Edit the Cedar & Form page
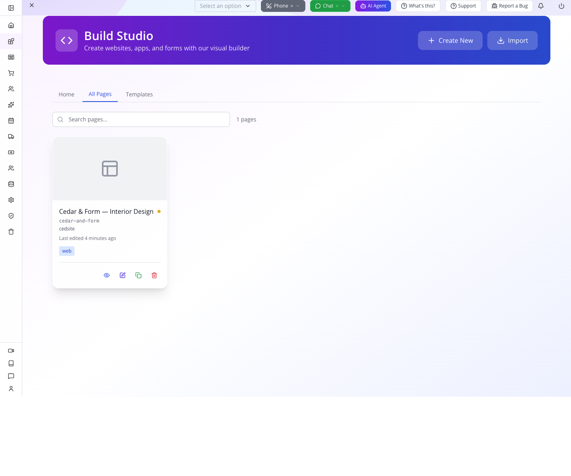571x476 pixels. click(123, 275)
